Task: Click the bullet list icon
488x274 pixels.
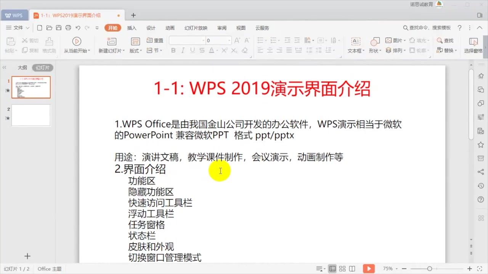Action: (x=260, y=40)
